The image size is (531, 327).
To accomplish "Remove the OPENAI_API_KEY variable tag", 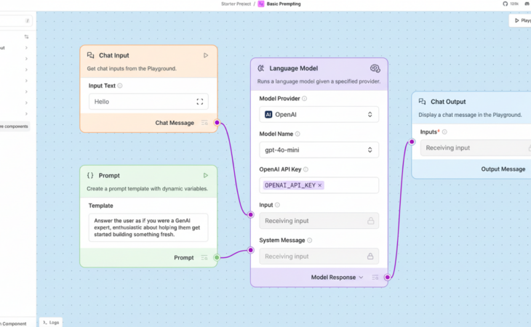I will pyautogui.click(x=320, y=185).
